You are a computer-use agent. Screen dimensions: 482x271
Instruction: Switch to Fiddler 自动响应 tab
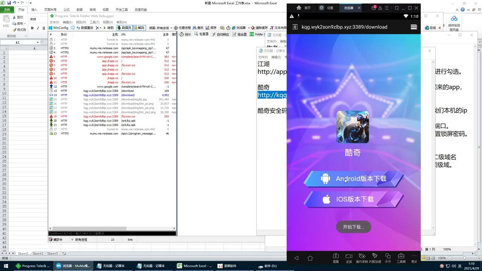(221, 34)
